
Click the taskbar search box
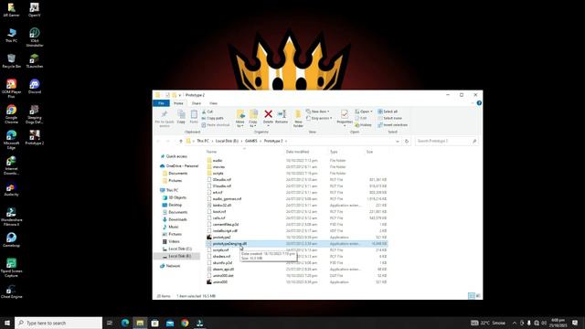point(58,323)
